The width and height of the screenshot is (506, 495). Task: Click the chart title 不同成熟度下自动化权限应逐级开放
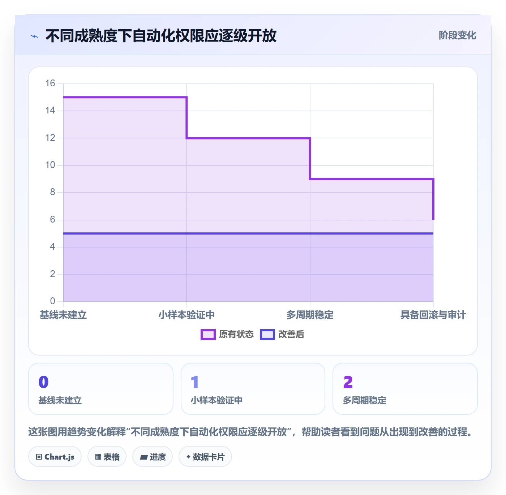pyautogui.click(x=161, y=36)
